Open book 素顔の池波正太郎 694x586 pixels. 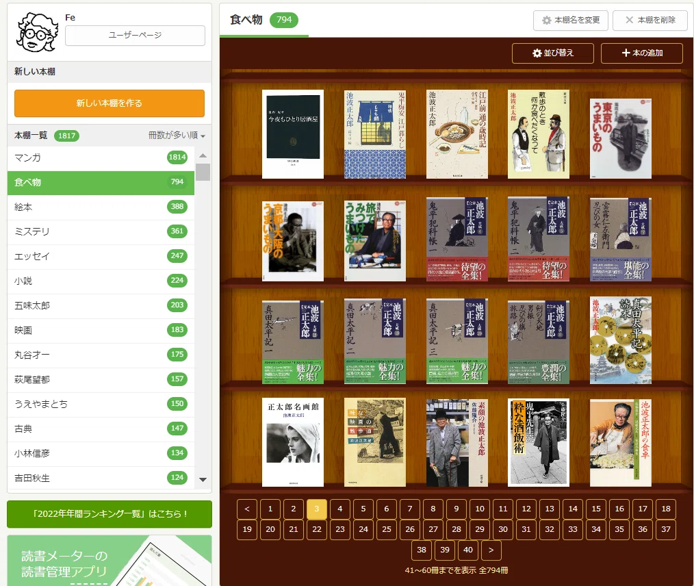(x=457, y=443)
